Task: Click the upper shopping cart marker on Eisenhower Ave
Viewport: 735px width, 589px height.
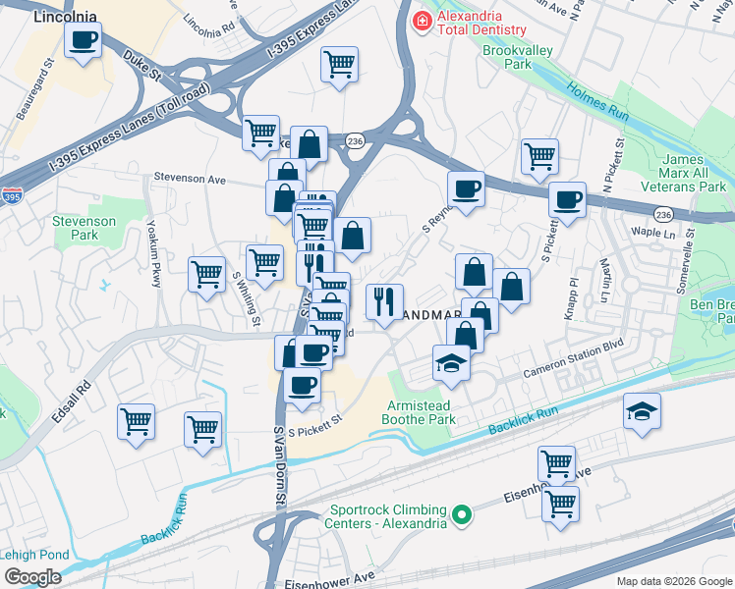Action: 557,465
